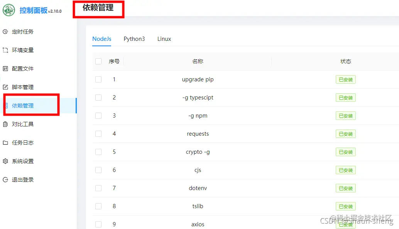The height and width of the screenshot is (229, 399).
Task: Click 已安装 status tag for upgrade pip
Action: tap(346, 79)
